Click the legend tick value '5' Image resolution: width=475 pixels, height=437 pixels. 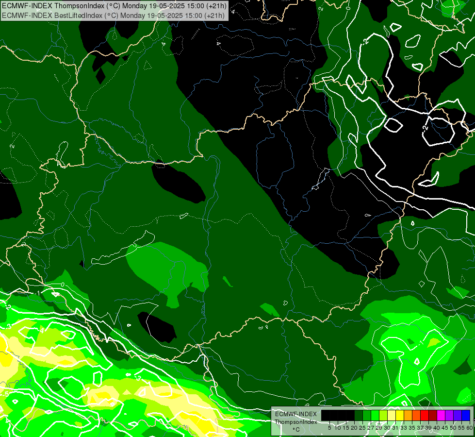tap(329, 428)
